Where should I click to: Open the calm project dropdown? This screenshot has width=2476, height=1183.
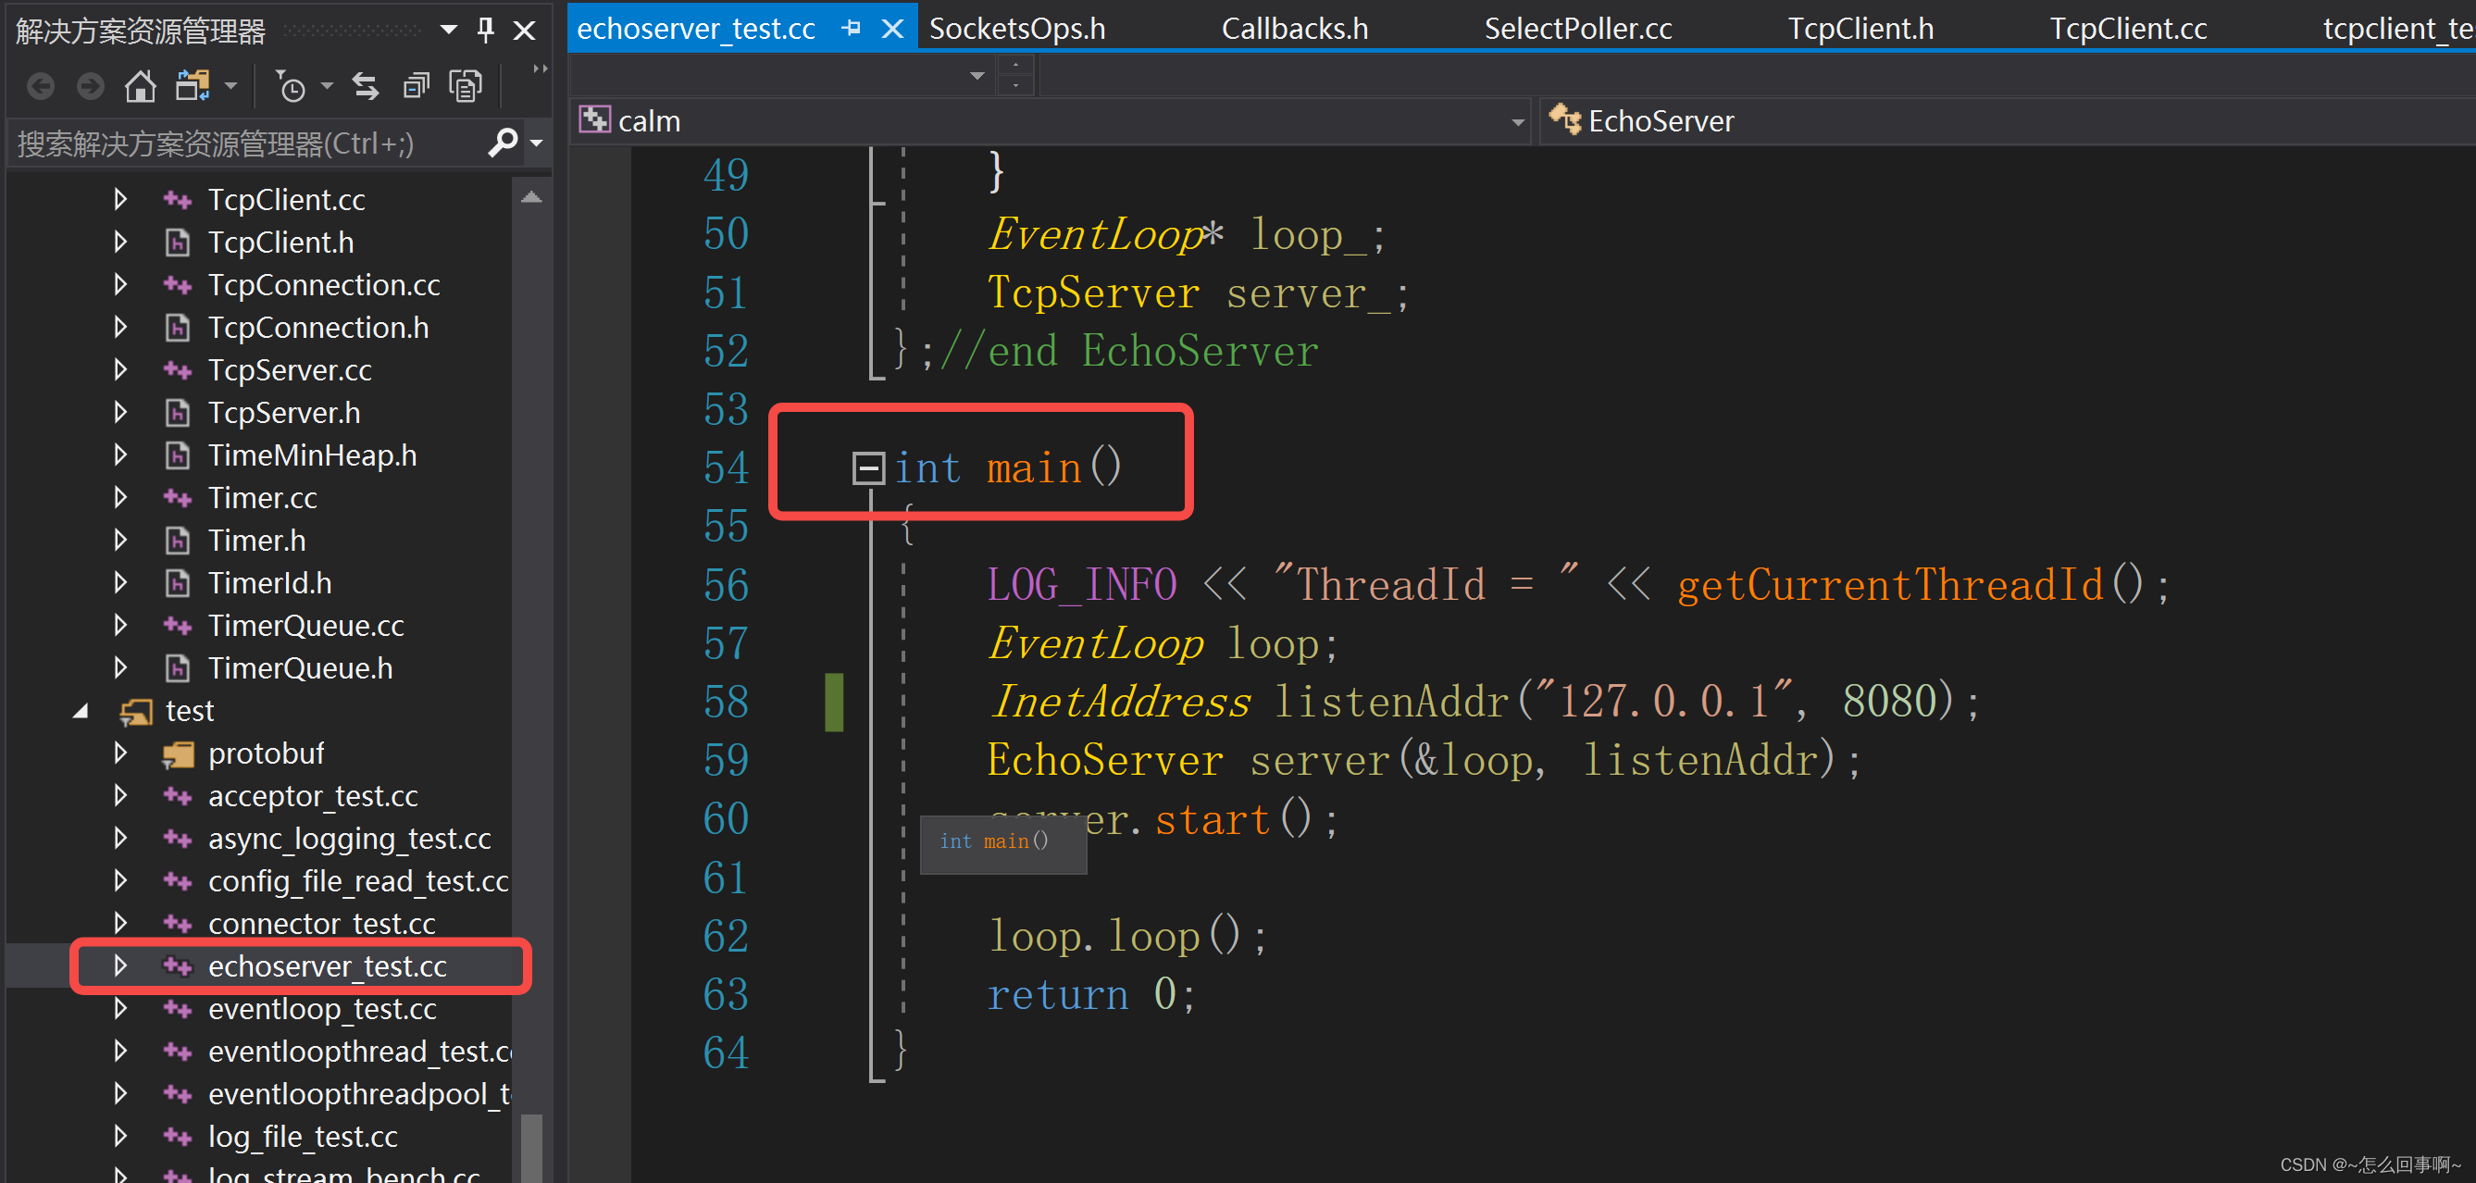[1517, 121]
